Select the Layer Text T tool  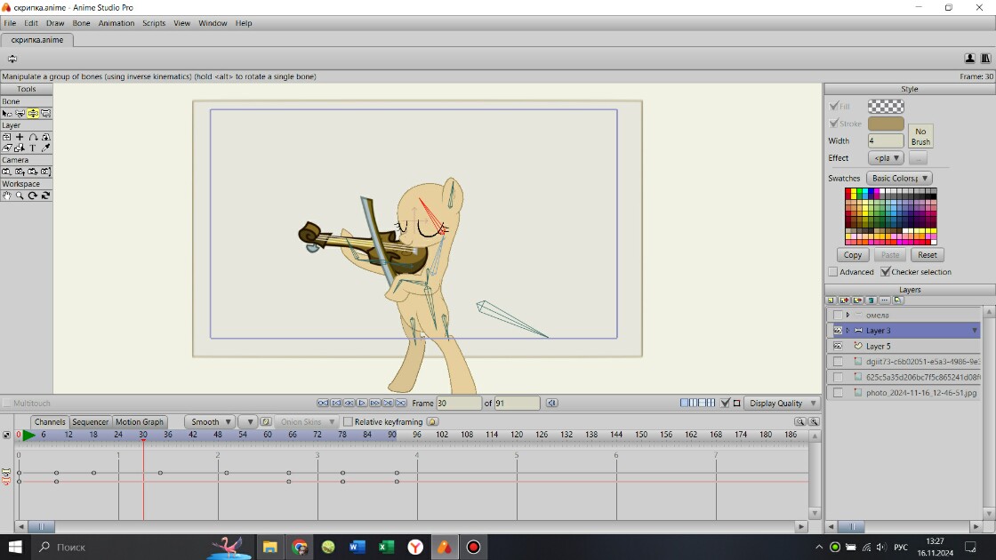tap(33, 148)
